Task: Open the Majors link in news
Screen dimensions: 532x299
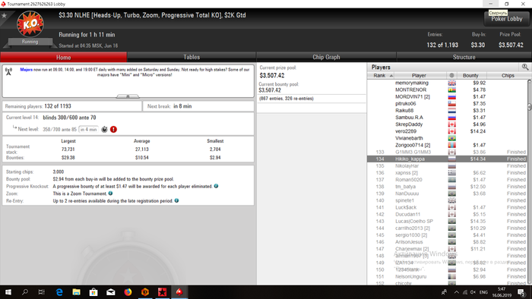Action: point(26,69)
